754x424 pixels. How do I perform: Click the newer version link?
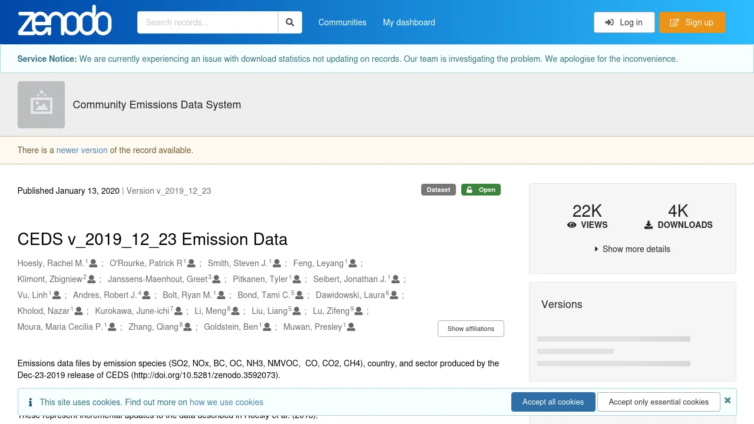pyautogui.click(x=82, y=150)
